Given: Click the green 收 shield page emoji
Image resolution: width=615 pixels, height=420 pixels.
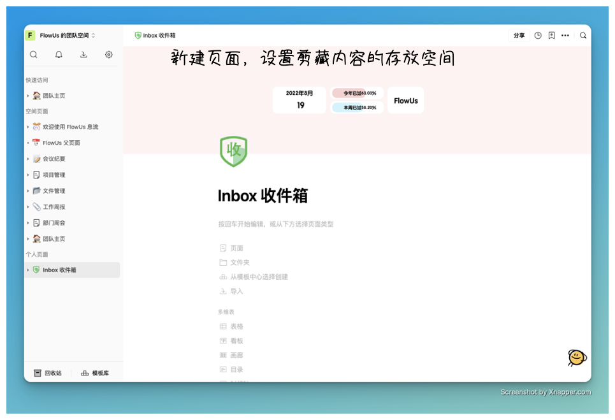Looking at the screenshot, I should (x=234, y=151).
